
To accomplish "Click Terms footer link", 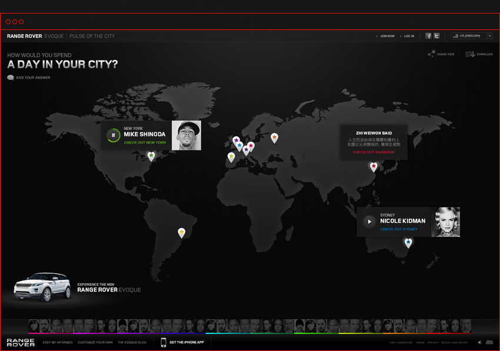I will tap(420, 343).
